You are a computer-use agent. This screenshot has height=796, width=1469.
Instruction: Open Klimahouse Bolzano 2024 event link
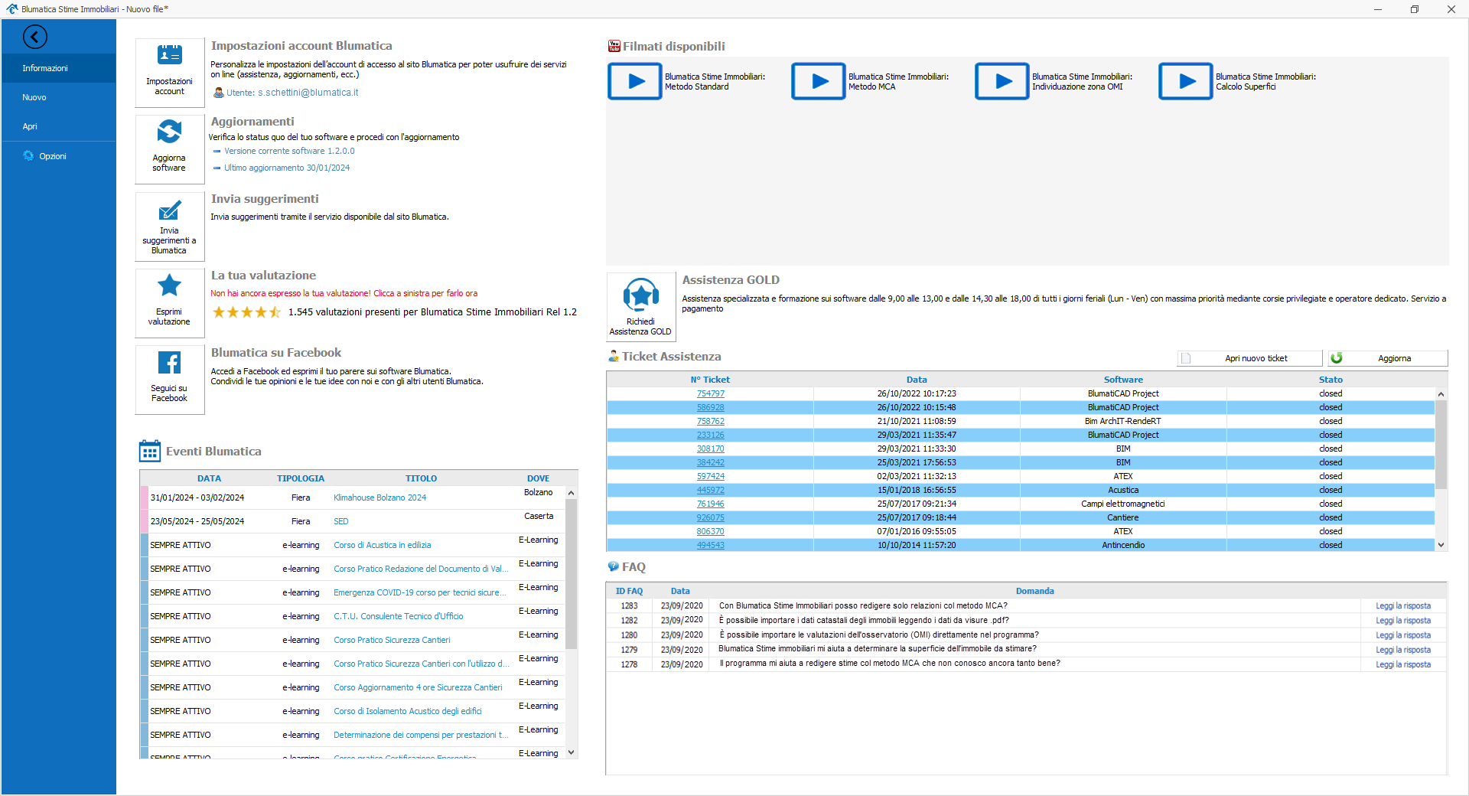pyautogui.click(x=379, y=497)
